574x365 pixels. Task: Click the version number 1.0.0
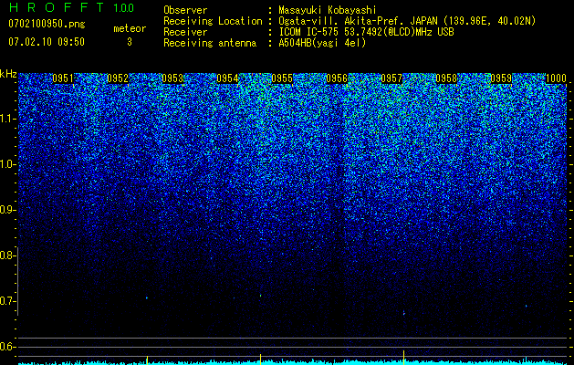[123, 8]
